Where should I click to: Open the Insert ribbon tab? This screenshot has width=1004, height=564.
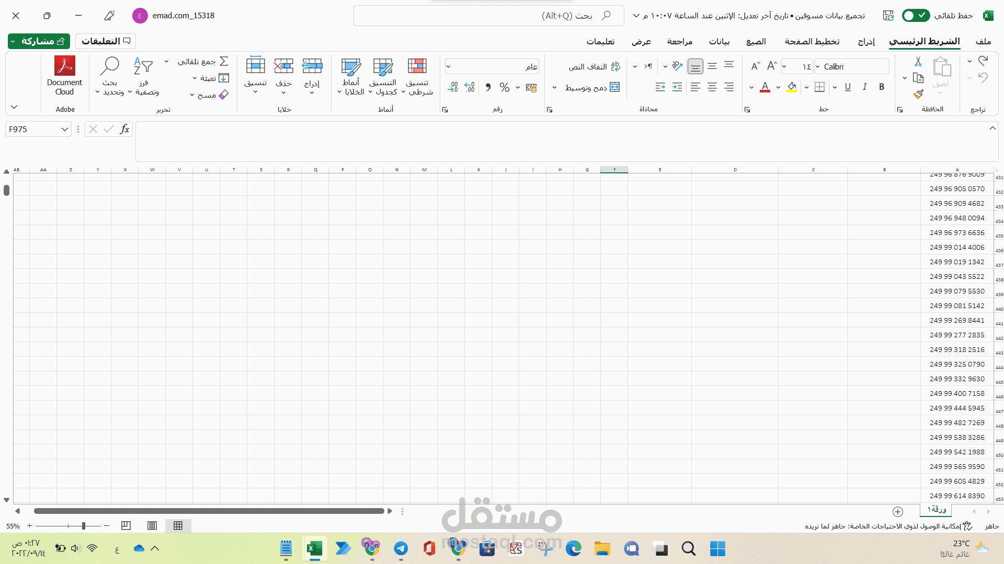click(866, 41)
